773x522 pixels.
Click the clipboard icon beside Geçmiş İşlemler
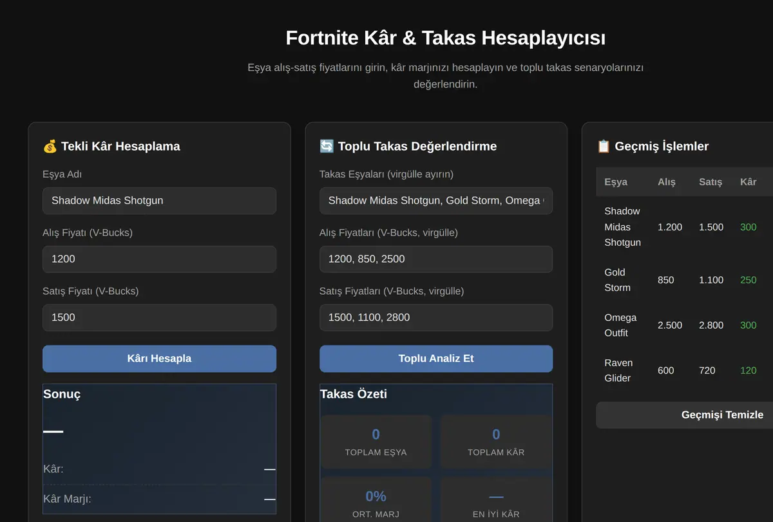click(x=604, y=146)
